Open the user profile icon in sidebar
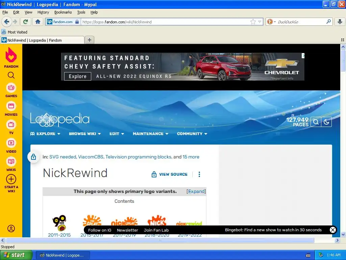This screenshot has width=346, height=260. (11, 229)
